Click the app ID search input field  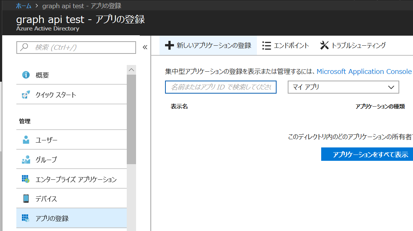tap(220, 87)
